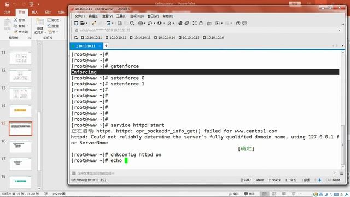Expand the Open session dropdown arrow
350x197 pixels.
pyautogui.click(x=86, y=23)
